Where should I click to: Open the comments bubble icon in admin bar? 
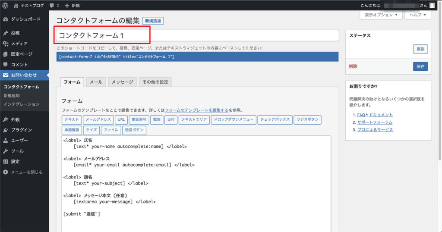pos(52,6)
